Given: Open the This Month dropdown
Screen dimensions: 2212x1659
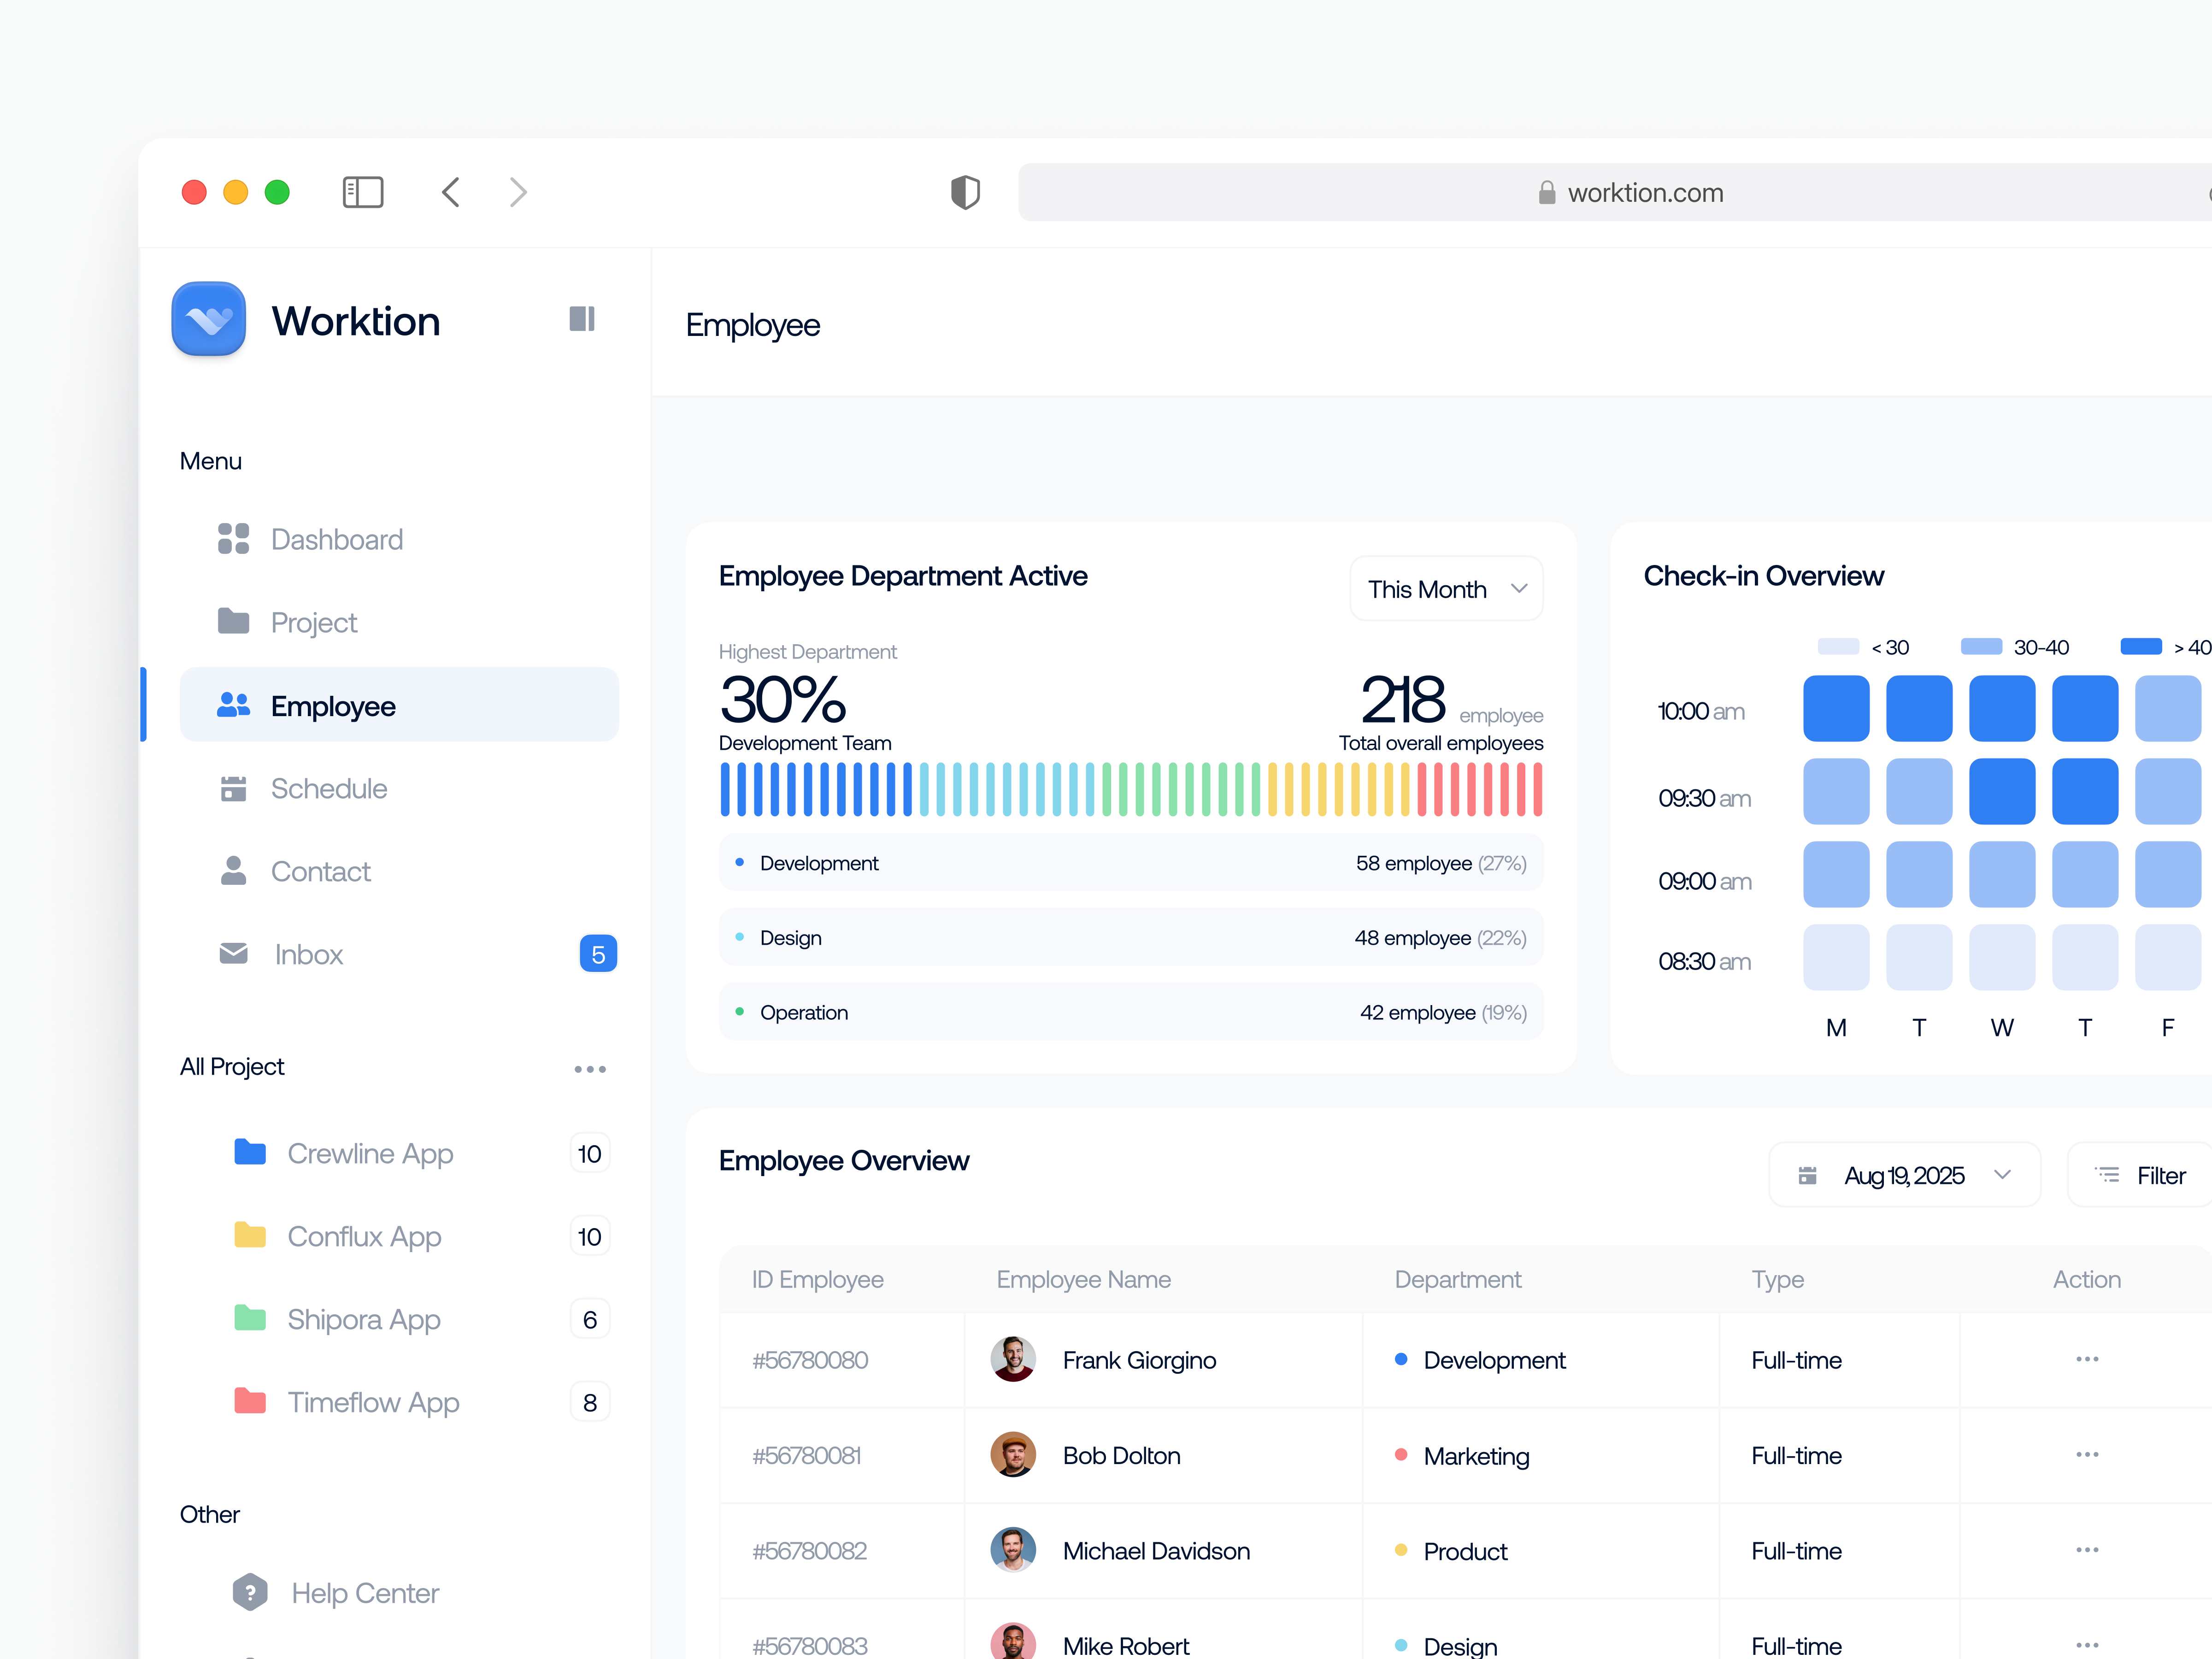Looking at the screenshot, I should pos(1445,588).
